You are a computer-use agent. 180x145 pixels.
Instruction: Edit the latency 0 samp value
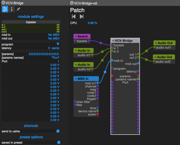(x=54, y=48)
